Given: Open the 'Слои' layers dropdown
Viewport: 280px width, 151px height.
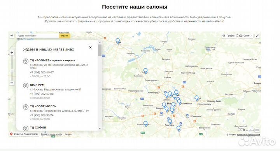Looking at the screenshot, I should pos(245,36).
